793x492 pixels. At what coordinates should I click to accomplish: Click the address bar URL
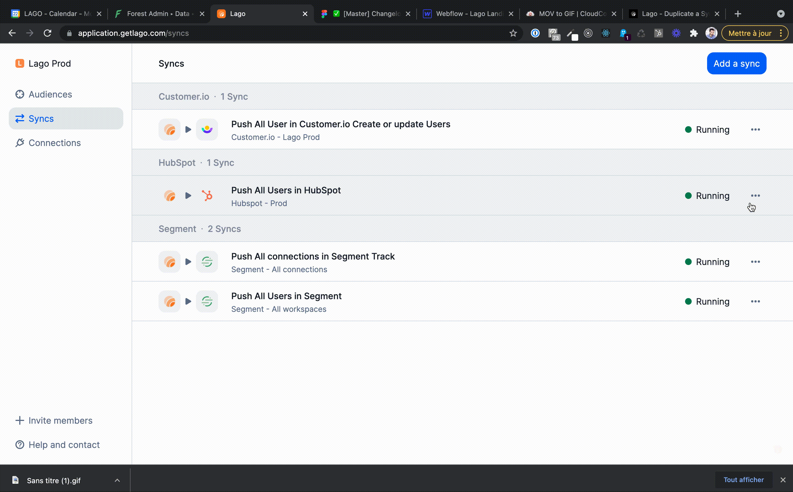pyautogui.click(x=133, y=33)
